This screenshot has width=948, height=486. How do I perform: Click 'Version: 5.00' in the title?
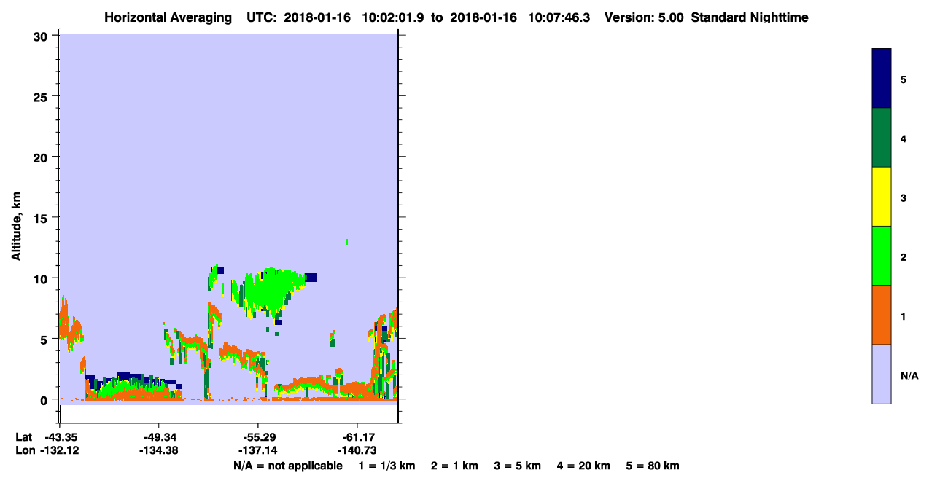(x=644, y=17)
